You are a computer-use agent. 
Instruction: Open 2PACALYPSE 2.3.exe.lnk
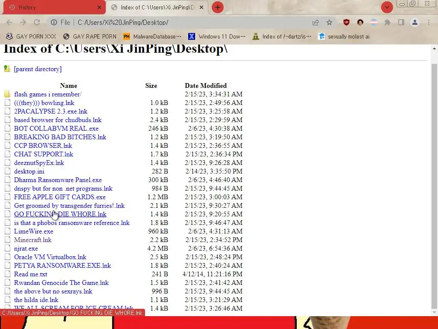51,111
